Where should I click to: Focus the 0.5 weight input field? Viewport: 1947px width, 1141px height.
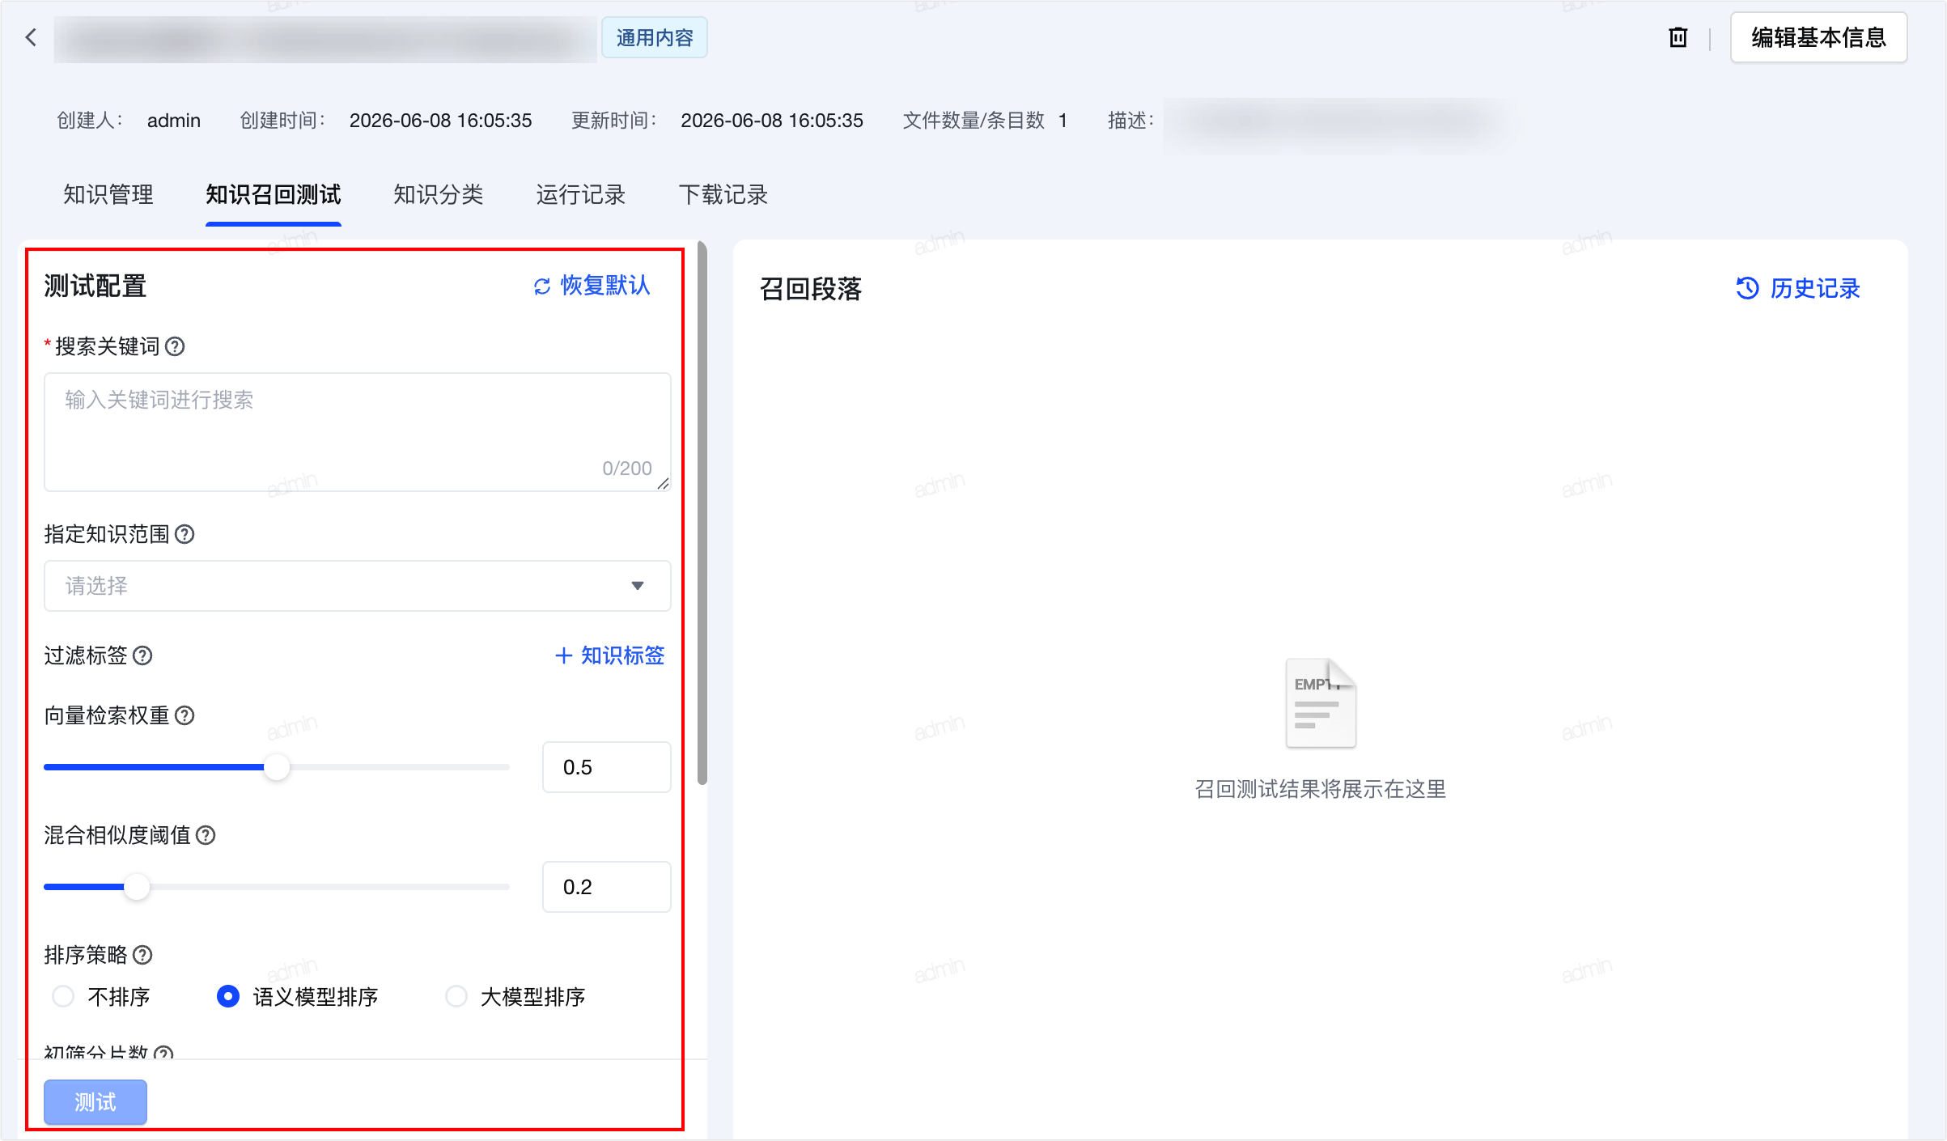[x=606, y=767]
